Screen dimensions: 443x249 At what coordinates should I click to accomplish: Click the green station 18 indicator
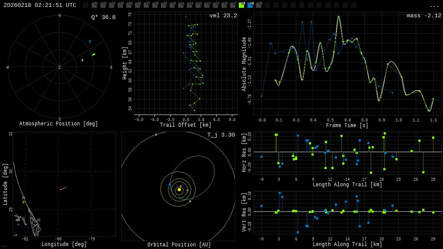241,5
